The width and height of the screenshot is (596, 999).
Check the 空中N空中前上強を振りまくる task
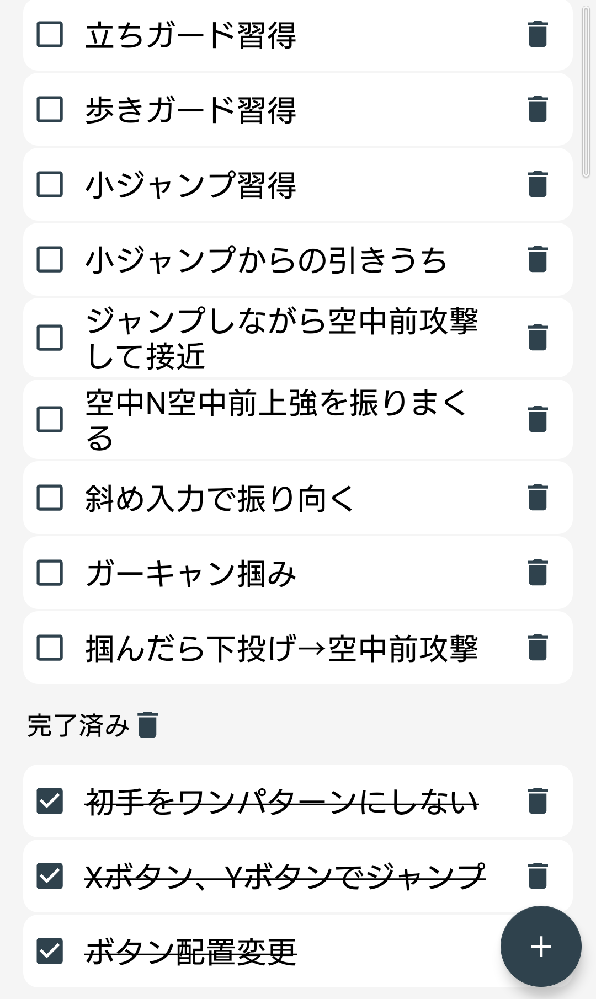tap(50, 419)
